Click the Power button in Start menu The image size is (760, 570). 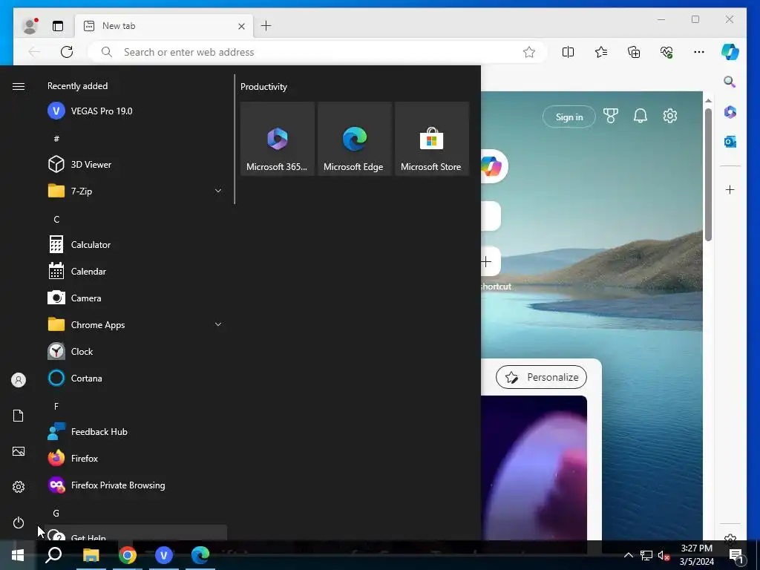(19, 522)
